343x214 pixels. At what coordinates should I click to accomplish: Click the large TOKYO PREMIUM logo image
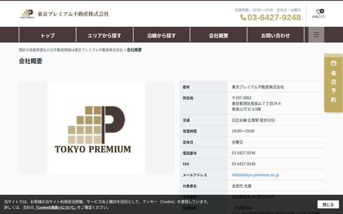click(x=96, y=128)
